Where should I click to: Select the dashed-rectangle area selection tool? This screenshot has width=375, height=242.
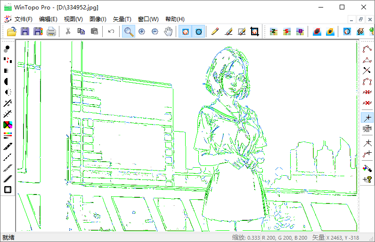click(242, 31)
